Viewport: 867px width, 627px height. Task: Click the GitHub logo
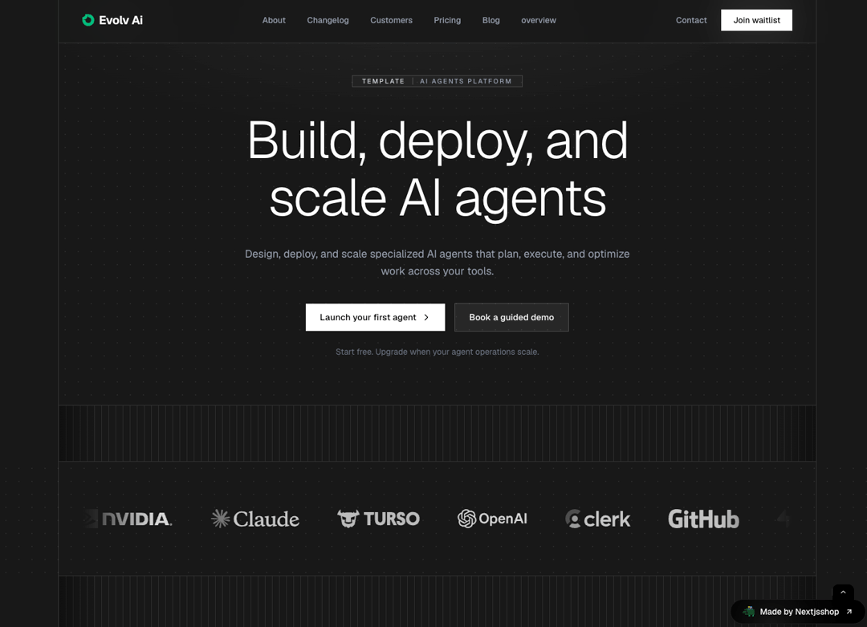pos(703,519)
